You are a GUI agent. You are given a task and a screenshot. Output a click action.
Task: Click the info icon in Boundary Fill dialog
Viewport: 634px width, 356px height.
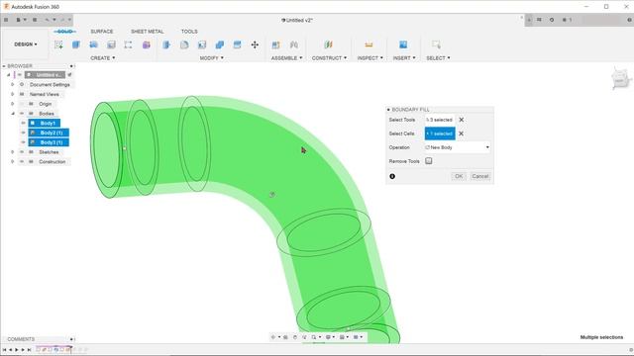[392, 176]
